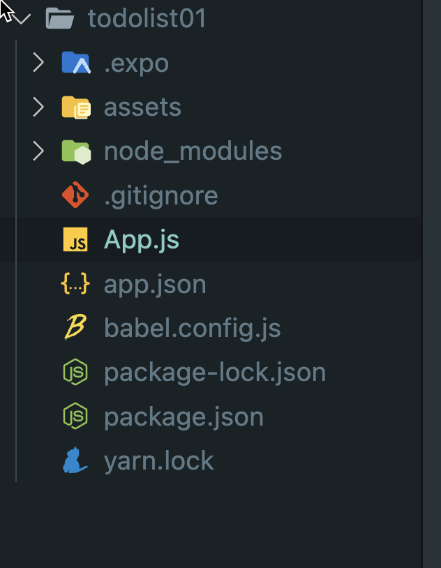This screenshot has width=441, height=568.
Task: Click the Node.js icon for package.json
Action: (75, 416)
